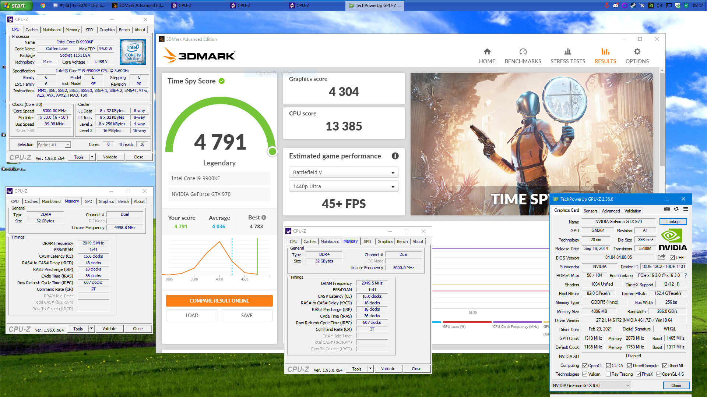The height and width of the screenshot is (397, 707).
Task: Click the NVIDIA logo in GPU-Z
Action: (x=672, y=240)
